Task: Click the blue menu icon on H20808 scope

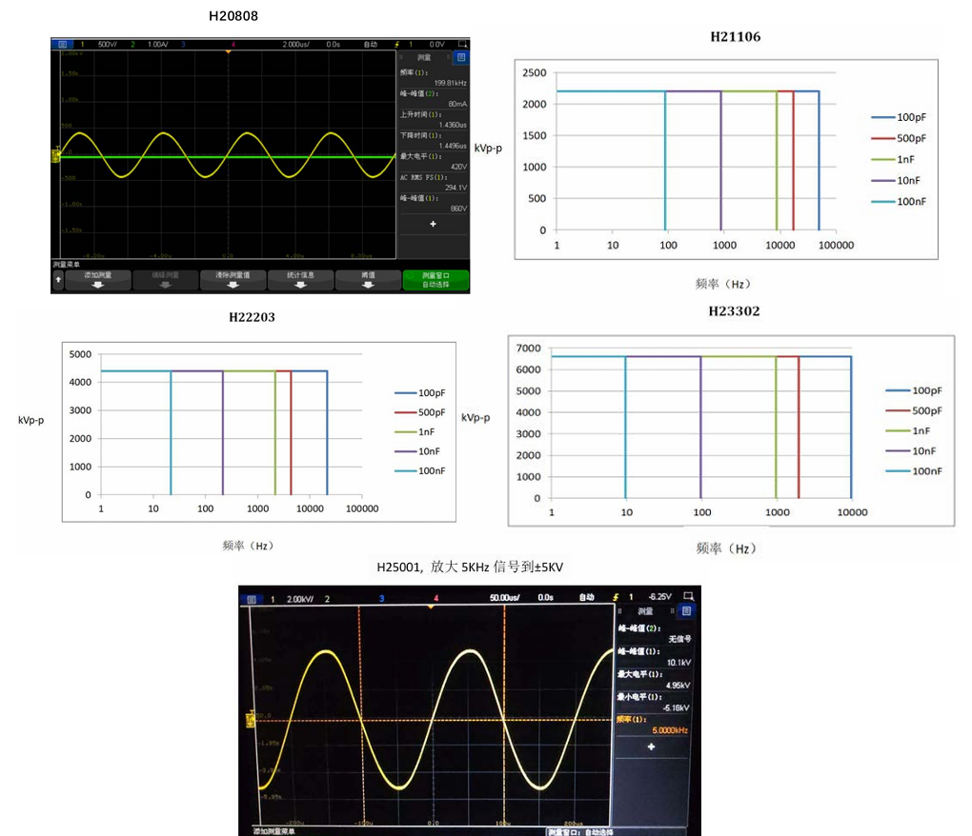Action: (63, 44)
